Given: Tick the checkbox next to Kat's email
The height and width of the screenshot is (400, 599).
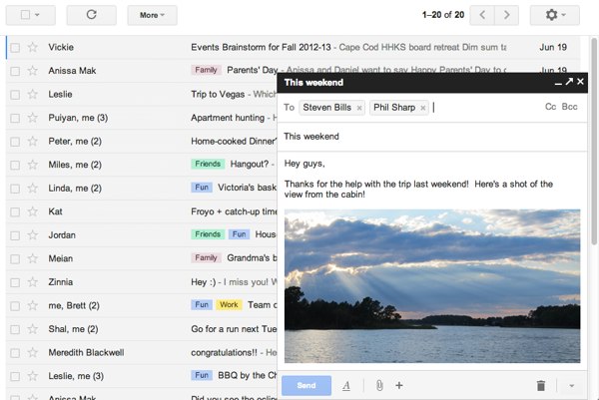Looking at the screenshot, I should coord(14,211).
